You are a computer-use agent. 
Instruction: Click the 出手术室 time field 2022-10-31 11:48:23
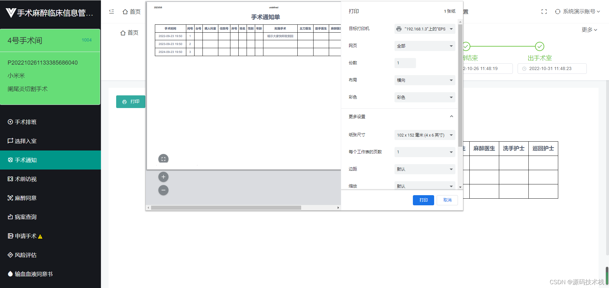pos(552,68)
